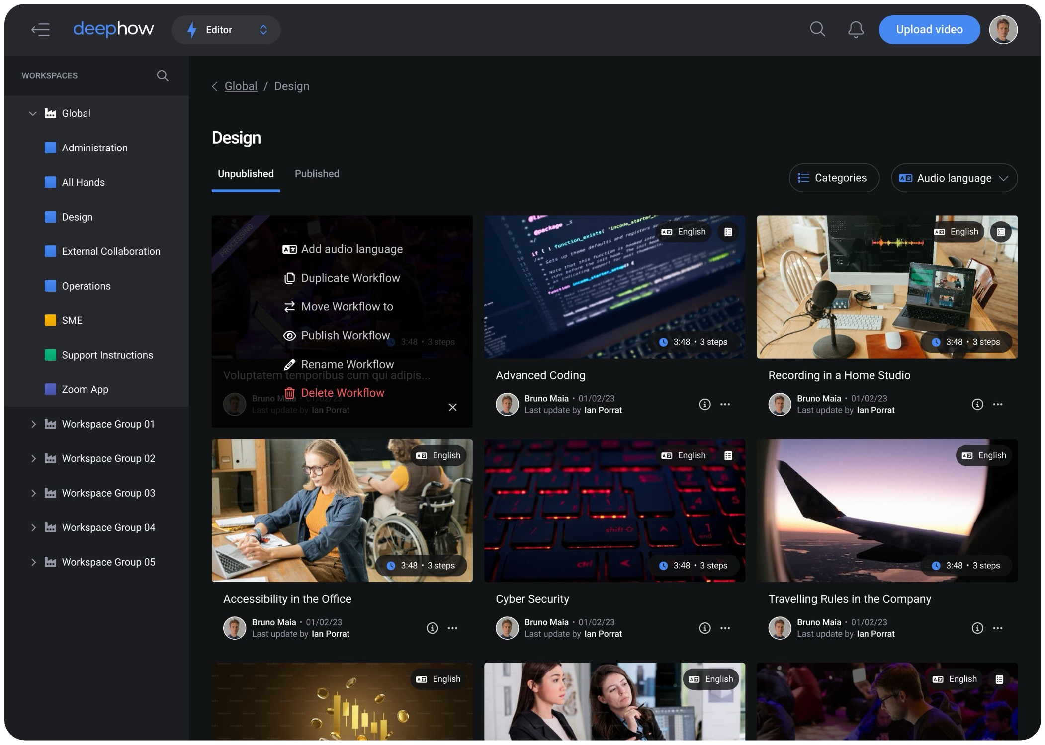Open the Administration workspace
Screen dimensions: 1045x745
(x=96, y=148)
